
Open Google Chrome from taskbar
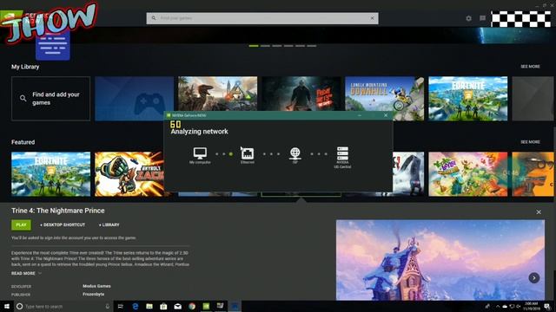192,306
